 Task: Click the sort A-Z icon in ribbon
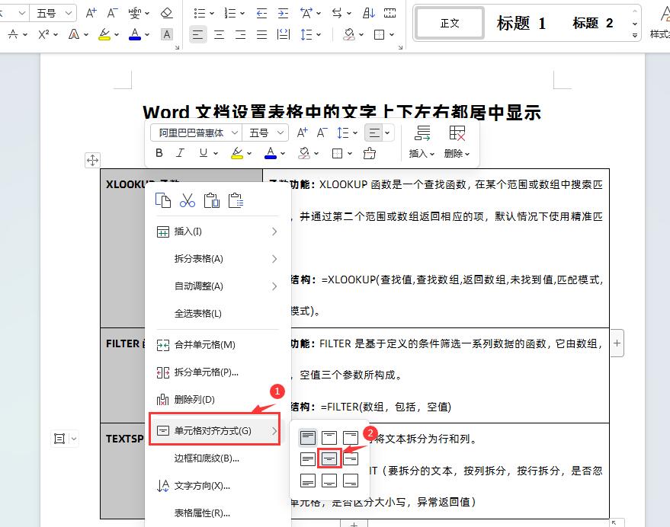368,13
